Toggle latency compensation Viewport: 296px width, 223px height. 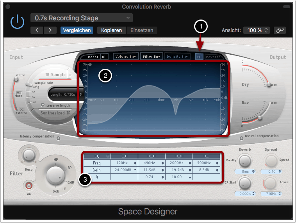tap(59, 138)
